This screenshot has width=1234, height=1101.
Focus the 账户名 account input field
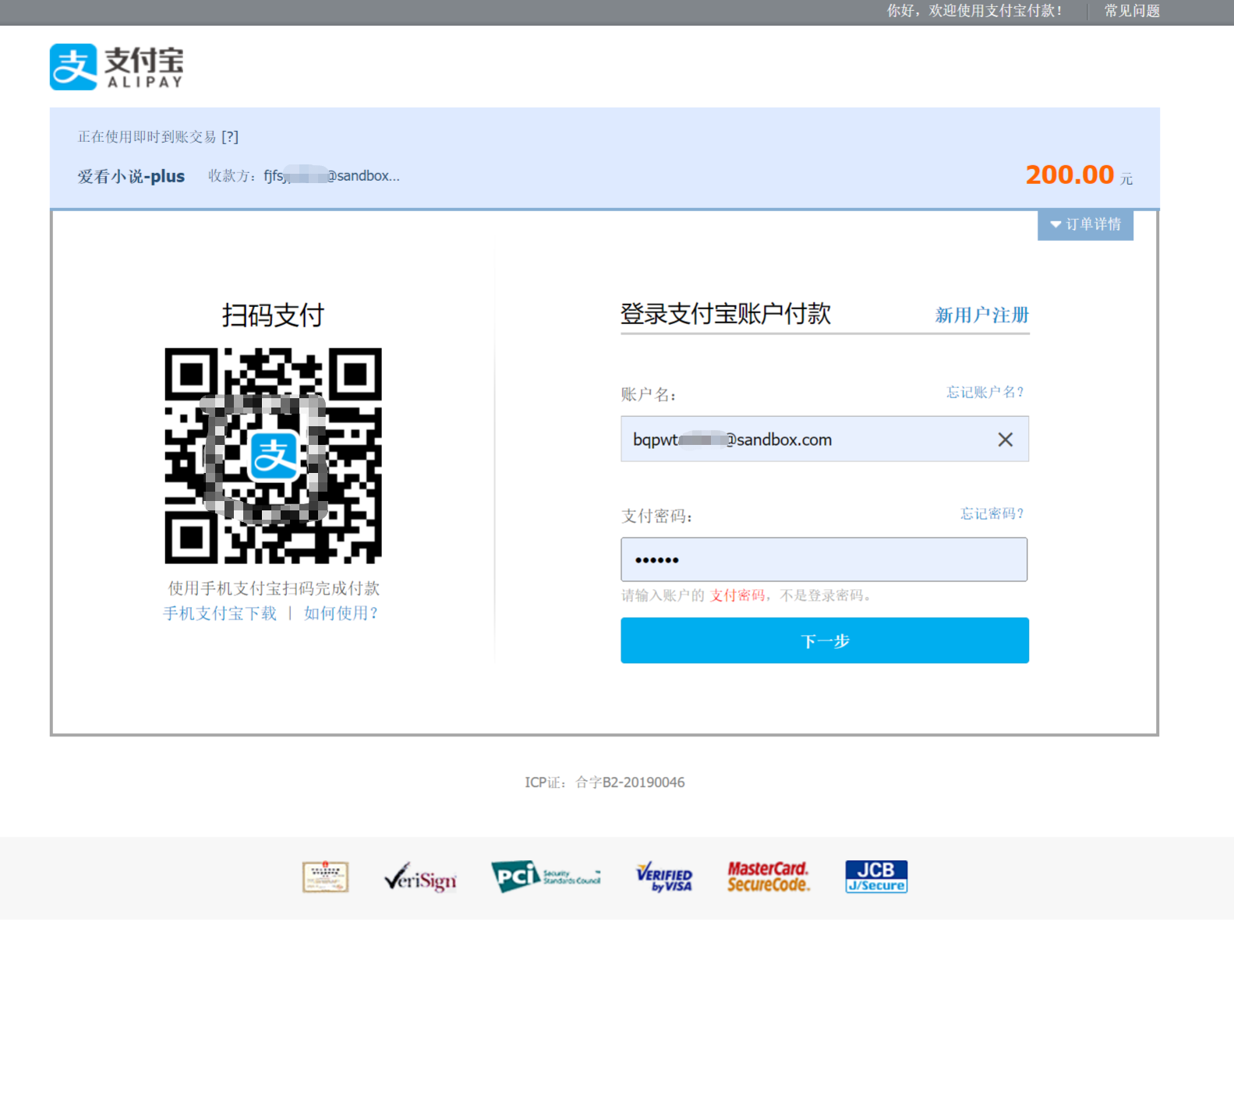825,439
